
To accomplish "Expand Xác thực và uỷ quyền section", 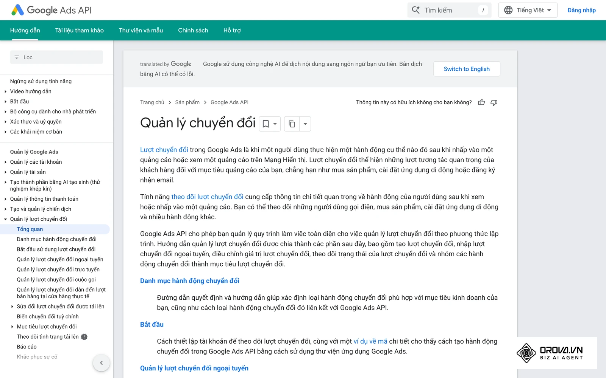I will (5, 122).
